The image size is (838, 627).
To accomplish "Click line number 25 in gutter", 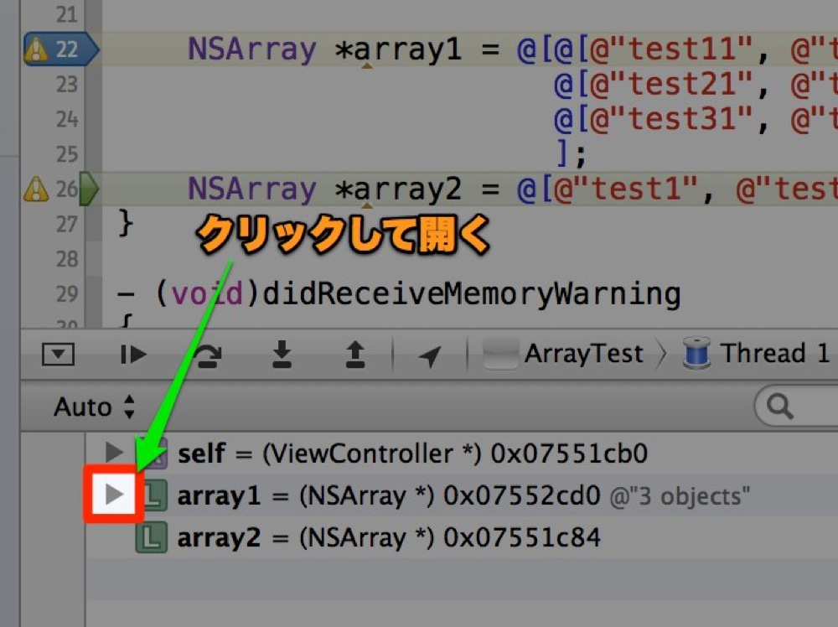I will [x=67, y=154].
